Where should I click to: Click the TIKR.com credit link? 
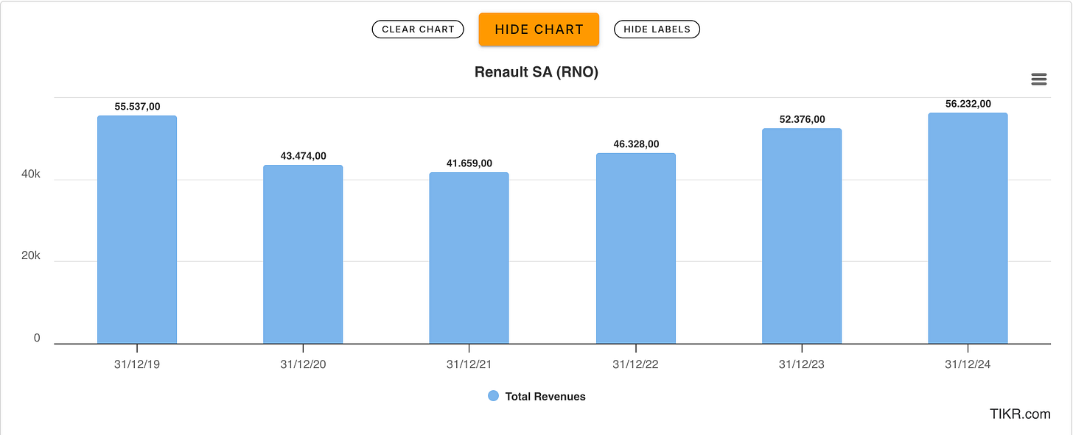[x=1020, y=414]
